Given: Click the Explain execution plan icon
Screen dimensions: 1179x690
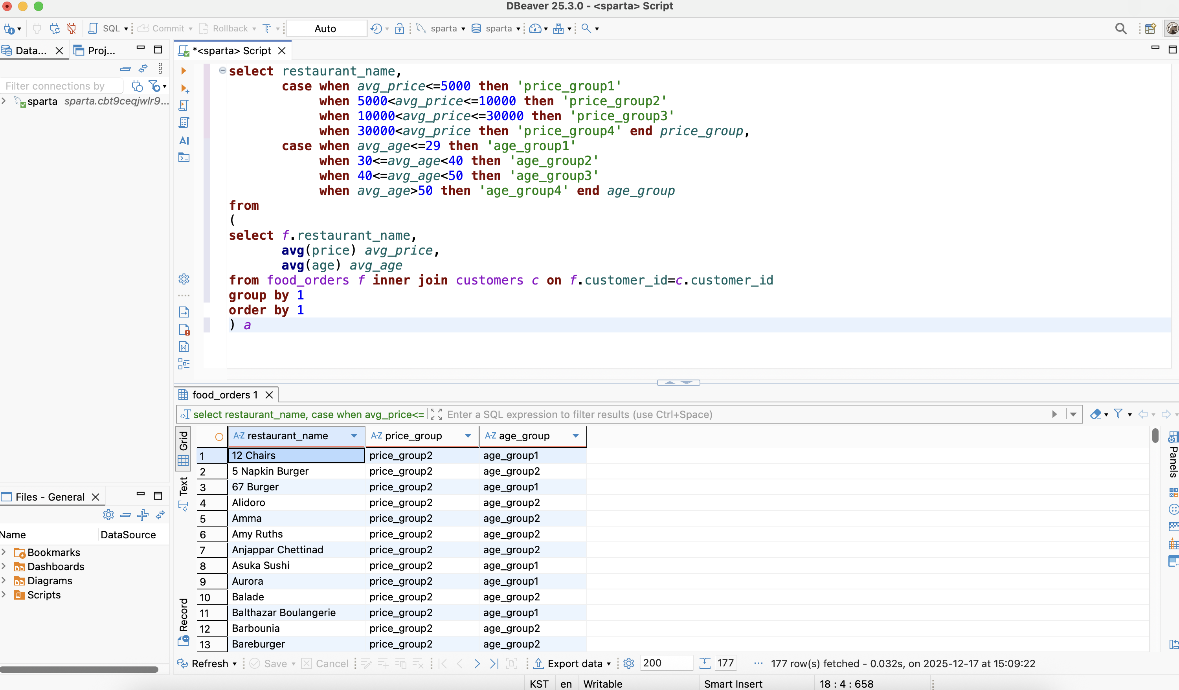Looking at the screenshot, I should click(184, 123).
